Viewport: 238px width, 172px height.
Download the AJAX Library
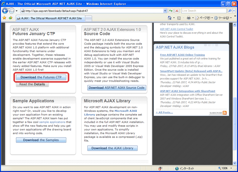pos(113,148)
